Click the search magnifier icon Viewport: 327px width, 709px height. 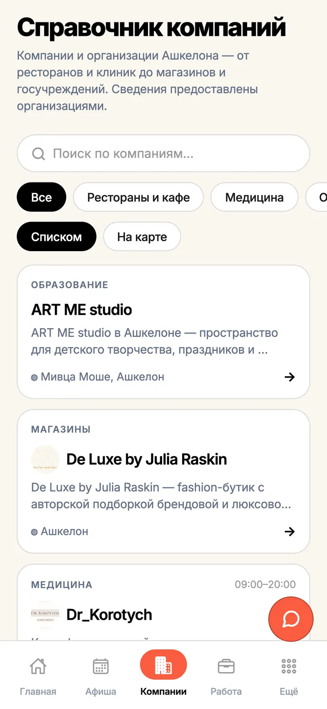(x=39, y=154)
